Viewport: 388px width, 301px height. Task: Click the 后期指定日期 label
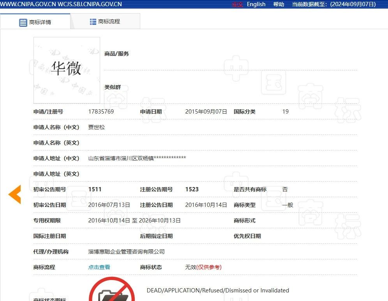pyautogui.click(x=156, y=236)
